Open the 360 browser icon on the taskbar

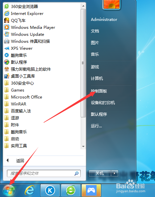click(71, 190)
